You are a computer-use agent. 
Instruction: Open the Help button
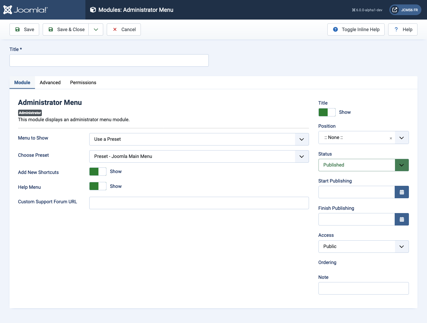point(403,29)
